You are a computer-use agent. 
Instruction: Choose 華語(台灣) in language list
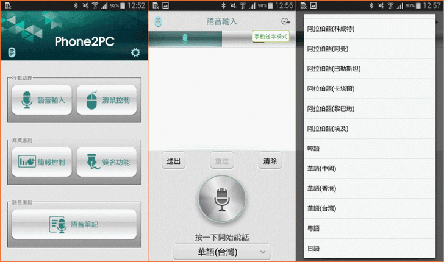[x=370, y=208]
